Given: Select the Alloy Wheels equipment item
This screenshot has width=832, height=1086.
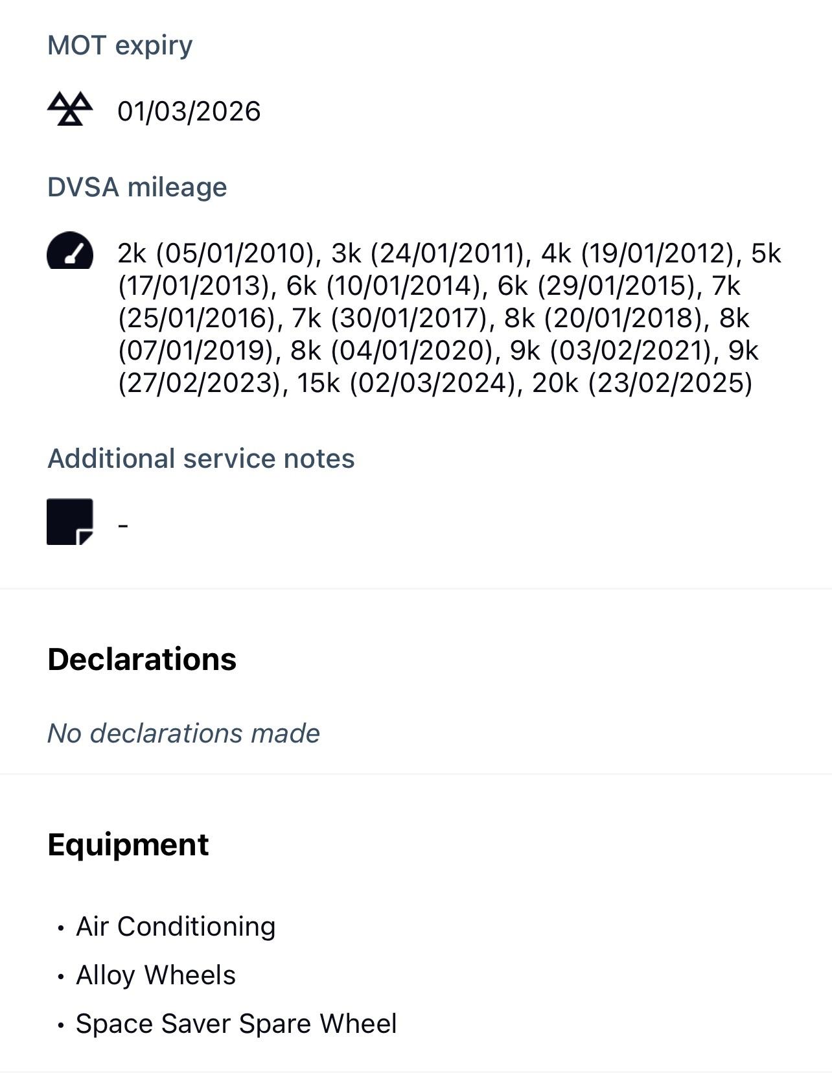Looking at the screenshot, I should coord(156,975).
